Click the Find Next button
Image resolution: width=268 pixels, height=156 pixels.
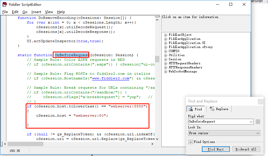216,149
